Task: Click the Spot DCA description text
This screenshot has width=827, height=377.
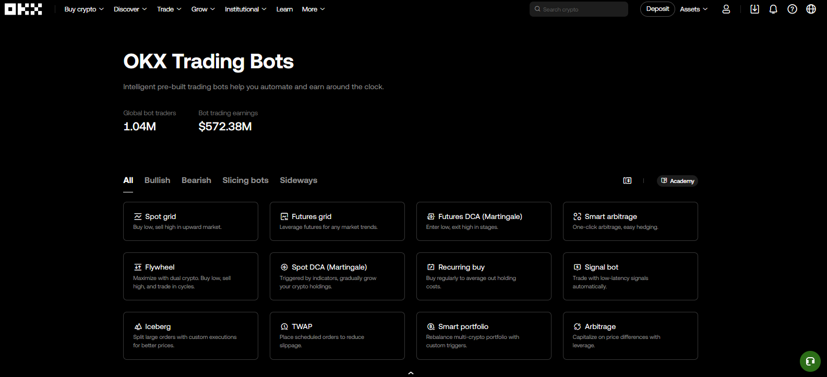Action: (x=328, y=282)
